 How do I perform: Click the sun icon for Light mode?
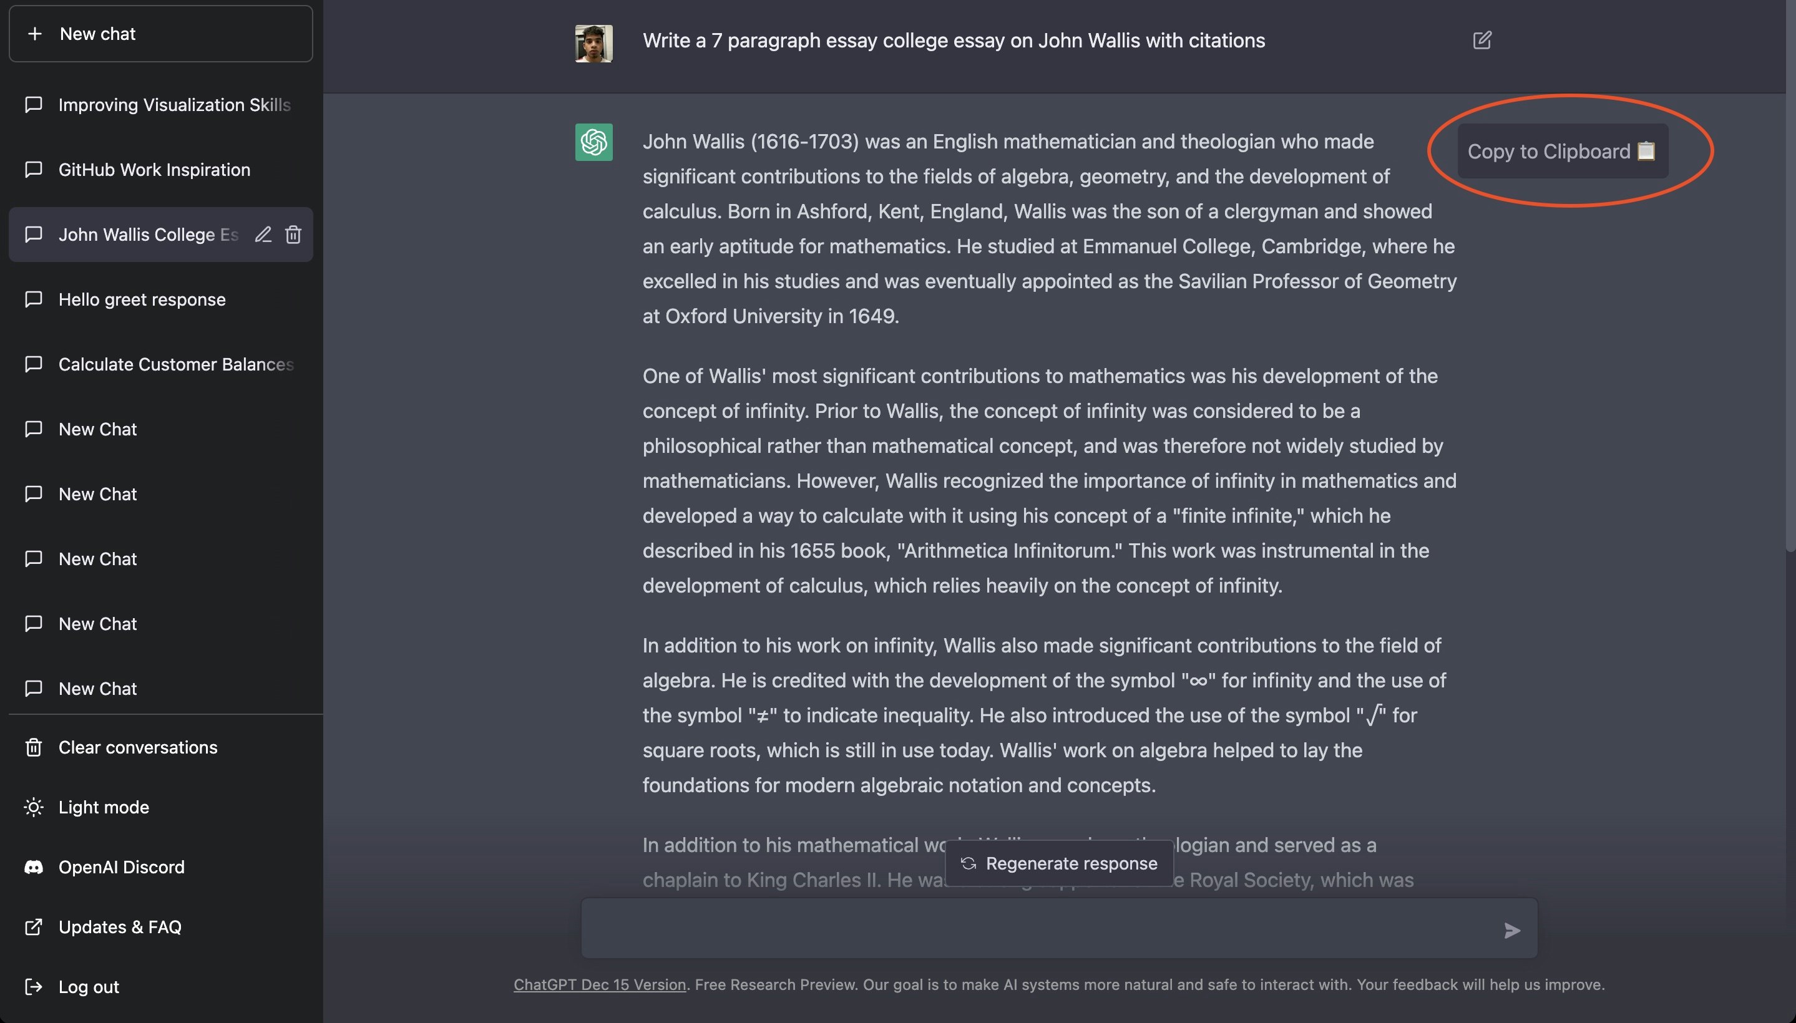pyautogui.click(x=34, y=807)
